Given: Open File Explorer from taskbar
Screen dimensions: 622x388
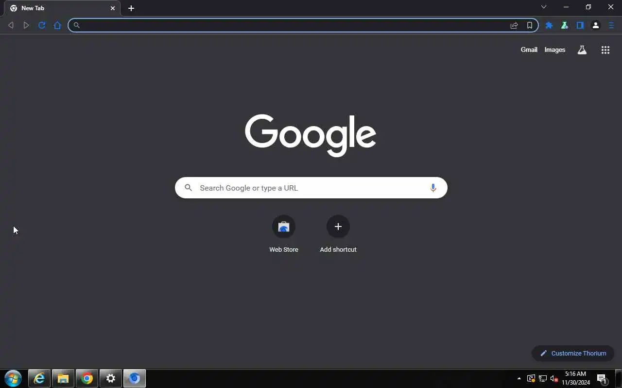Looking at the screenshot, I should (x=63, y=378).
